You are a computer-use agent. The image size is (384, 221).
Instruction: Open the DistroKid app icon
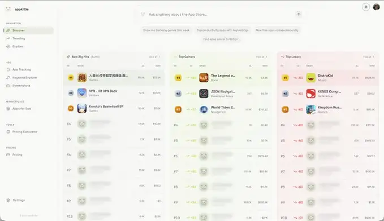311,78
